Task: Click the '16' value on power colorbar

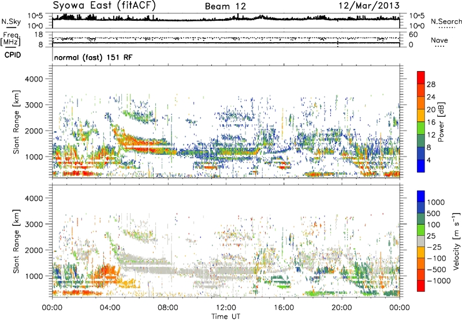Action: click(431, 122)
